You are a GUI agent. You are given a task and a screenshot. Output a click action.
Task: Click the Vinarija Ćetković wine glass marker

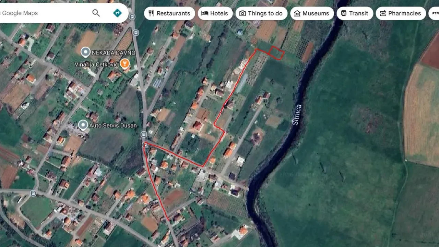pos(124,63)
